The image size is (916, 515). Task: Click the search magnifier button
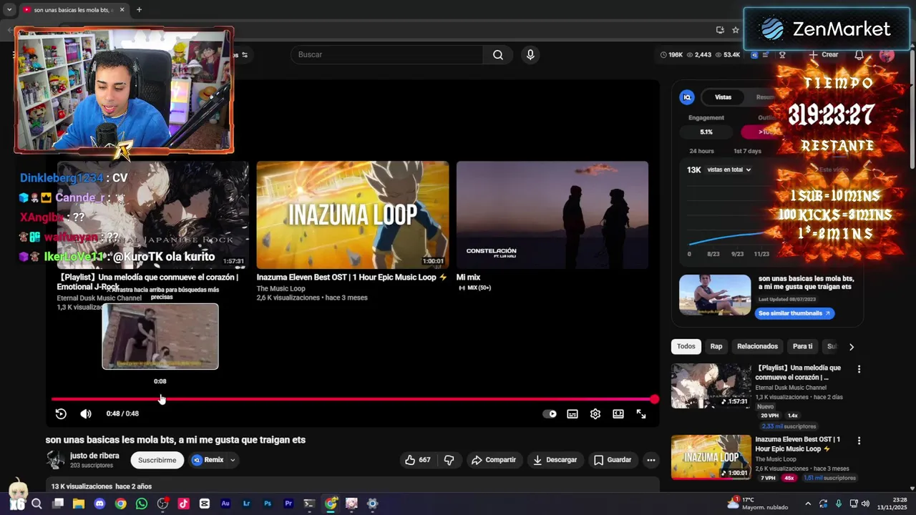click(x=498, y=55)
